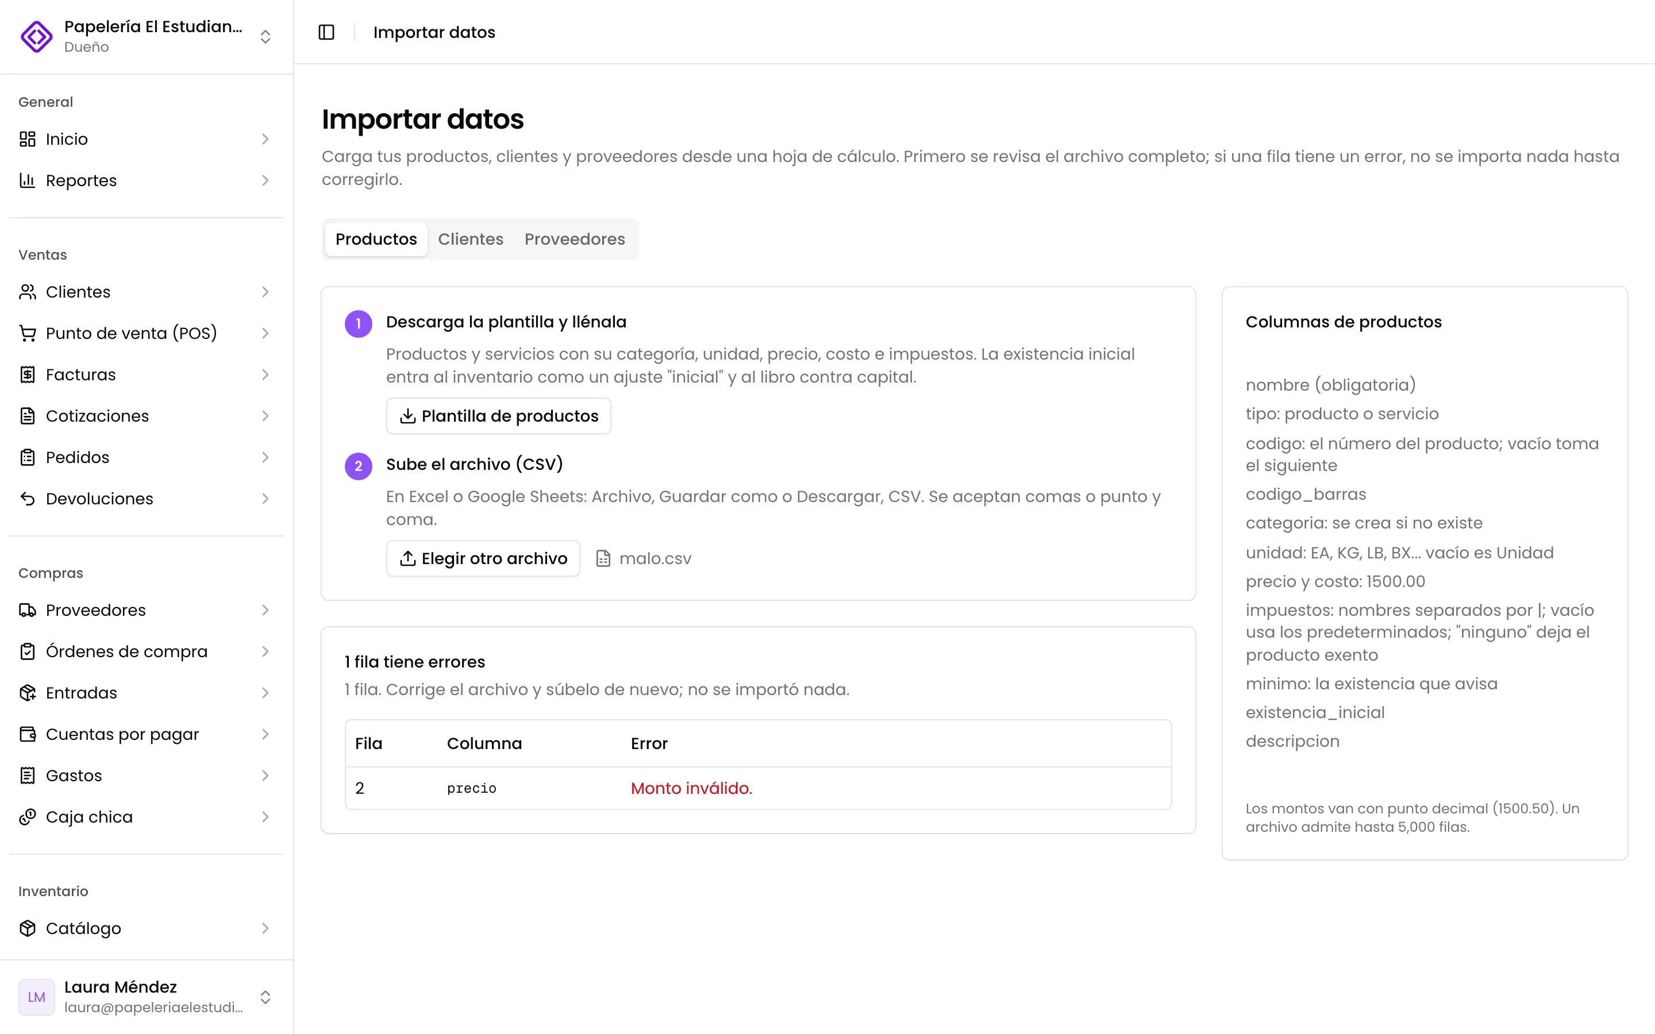Click Elegir otro archivo button
1655x1034 pixels.
coord(483,558)
